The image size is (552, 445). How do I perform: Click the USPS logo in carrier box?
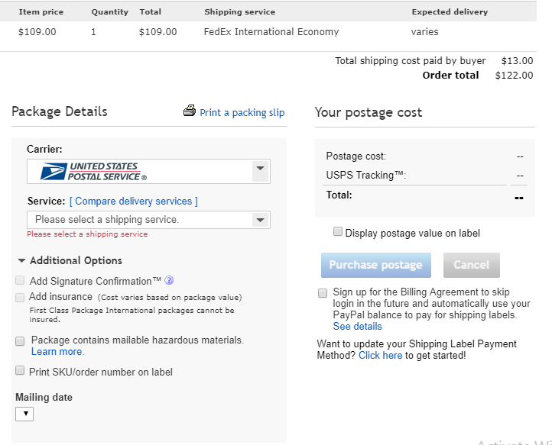[93, 172]
